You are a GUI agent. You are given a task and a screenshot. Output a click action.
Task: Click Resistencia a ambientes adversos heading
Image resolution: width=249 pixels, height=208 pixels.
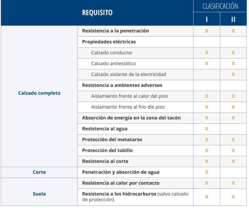(122, 85)
